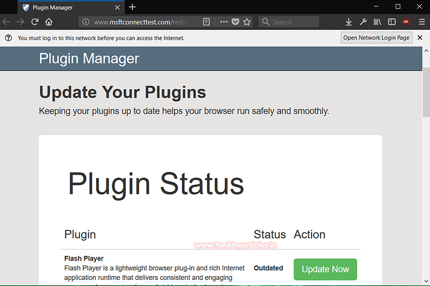Open the developer tools wrench icon

(x=363, y=22)
